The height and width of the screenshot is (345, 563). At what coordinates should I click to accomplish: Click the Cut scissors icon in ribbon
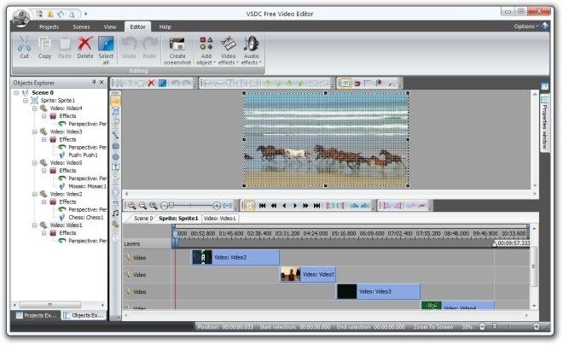click(x=24, y=45)
